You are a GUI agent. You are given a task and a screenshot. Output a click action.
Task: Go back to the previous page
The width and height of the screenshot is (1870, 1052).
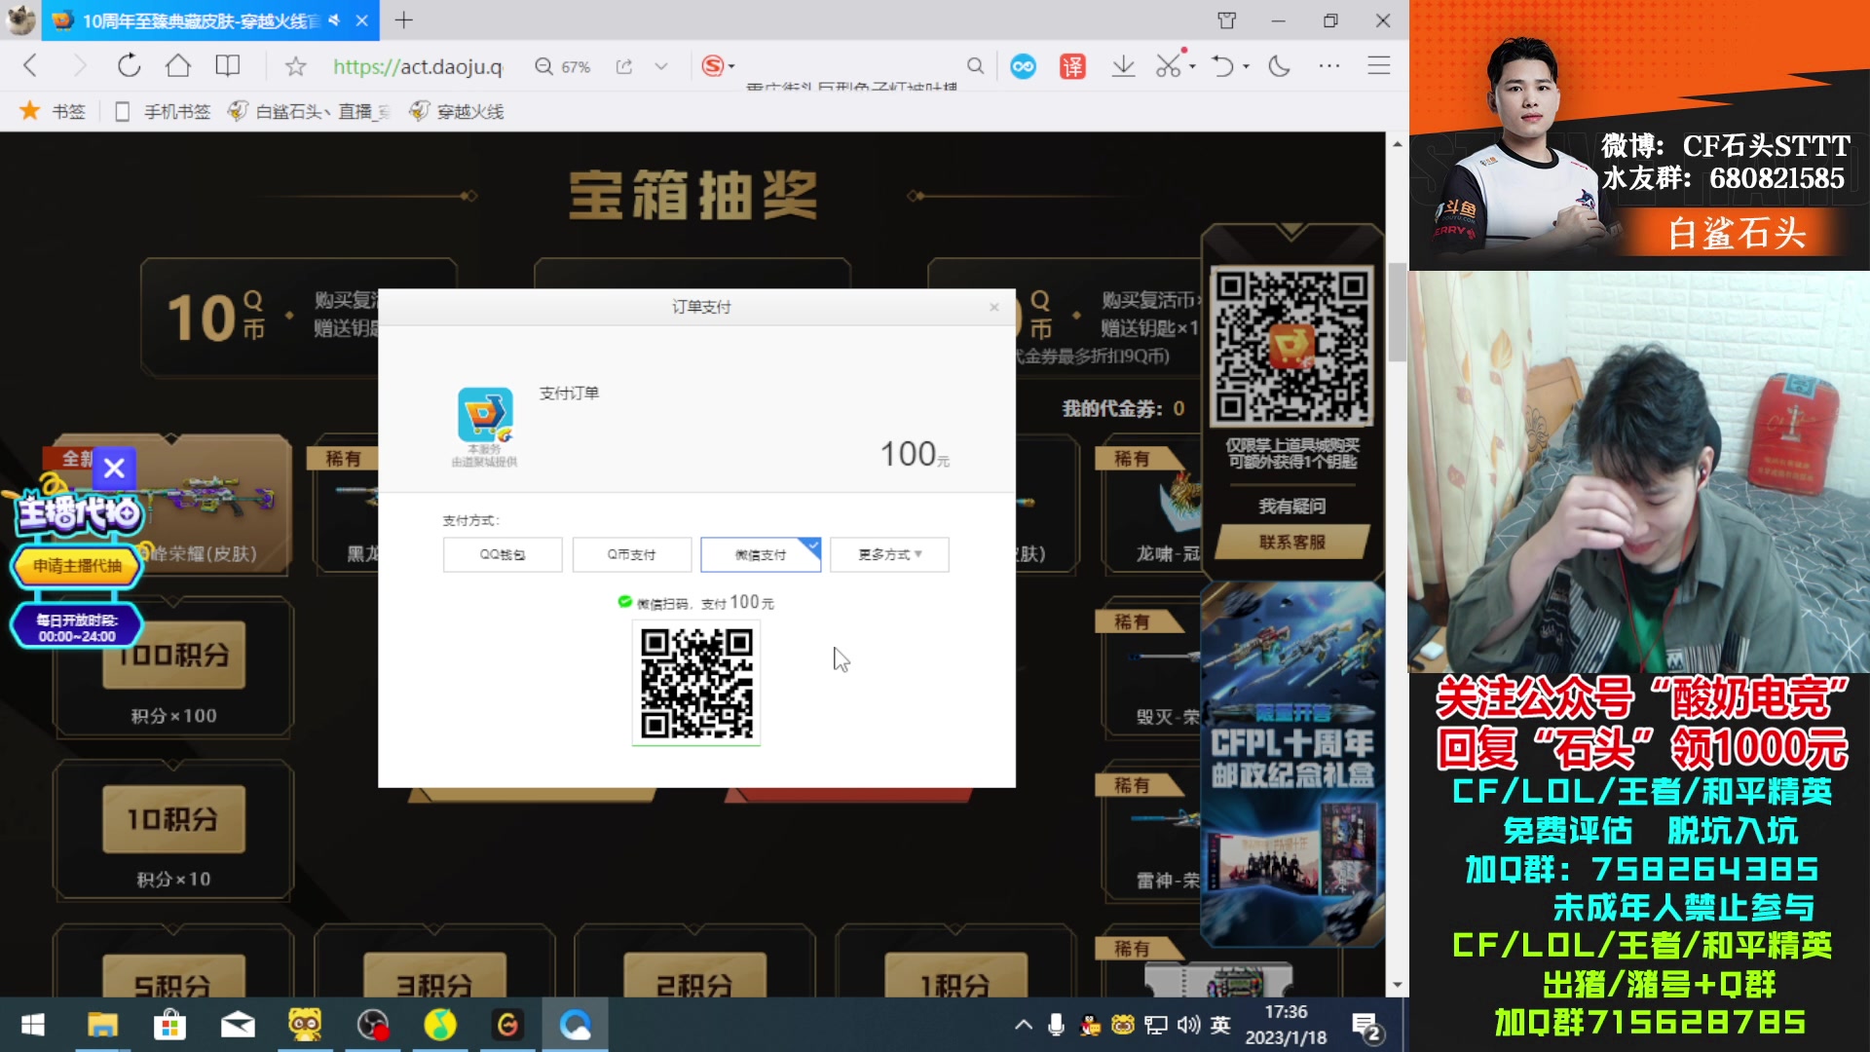point(30,66)
